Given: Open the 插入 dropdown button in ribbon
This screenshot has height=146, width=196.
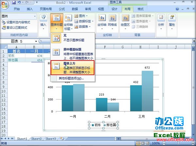Looking at the screenshot, I should click(x=43, y=22).
